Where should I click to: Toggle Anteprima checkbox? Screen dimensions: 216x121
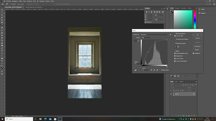[x=193, y=53]
